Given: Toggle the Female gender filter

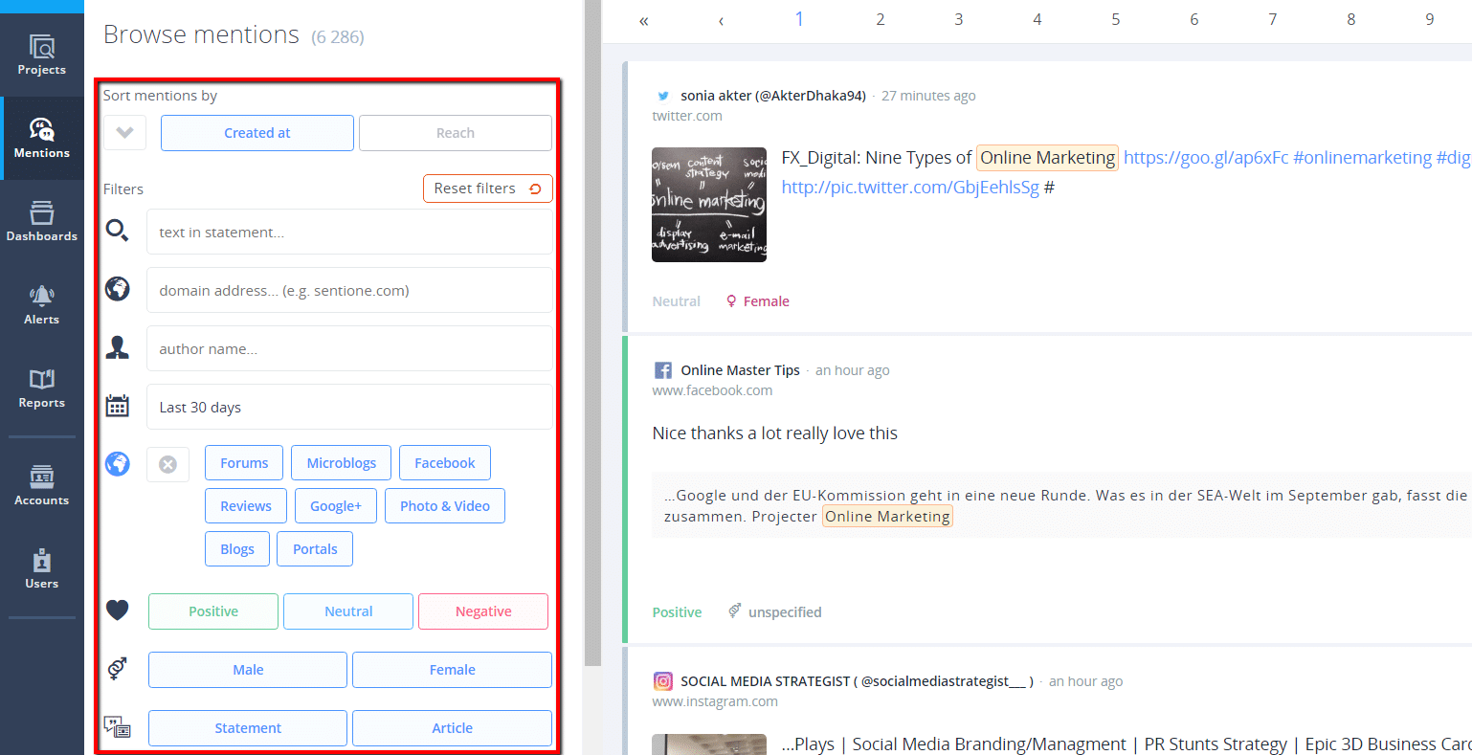Looking at the screenshot, I should pyautogui.click(x=452, y=670).
